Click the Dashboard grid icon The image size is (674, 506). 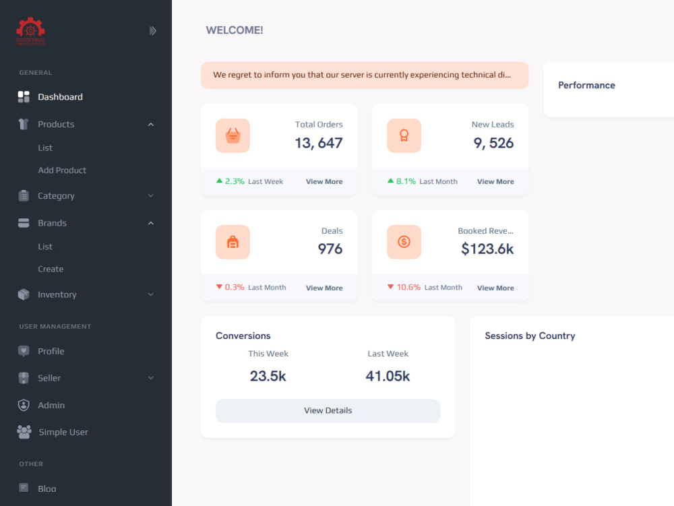point(24,96)
